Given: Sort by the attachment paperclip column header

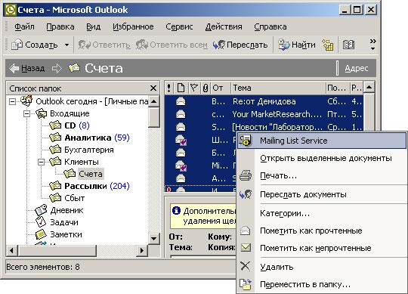Looking at the screenshot, I should pyautogui.click(x=206, y=88).
